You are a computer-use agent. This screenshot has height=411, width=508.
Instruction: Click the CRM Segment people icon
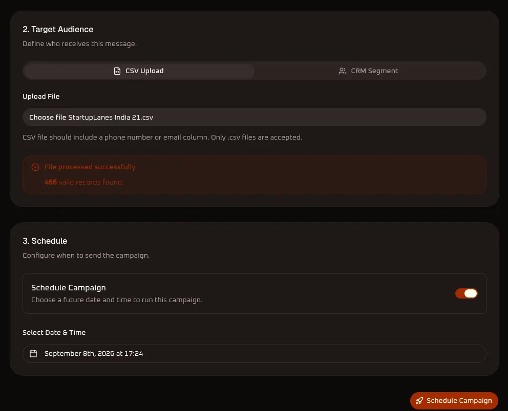[343, 71]
